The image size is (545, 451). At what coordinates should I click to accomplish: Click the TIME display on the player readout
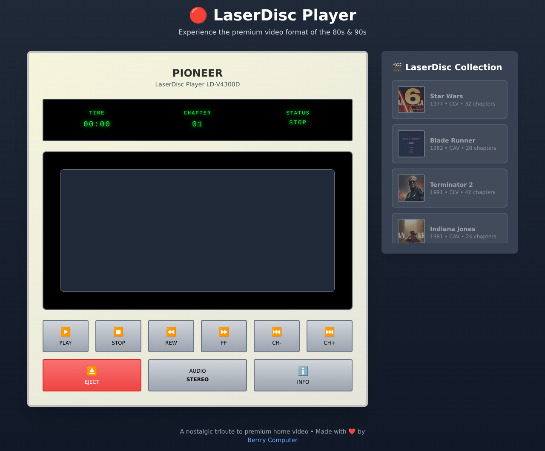tap(97, 119)
